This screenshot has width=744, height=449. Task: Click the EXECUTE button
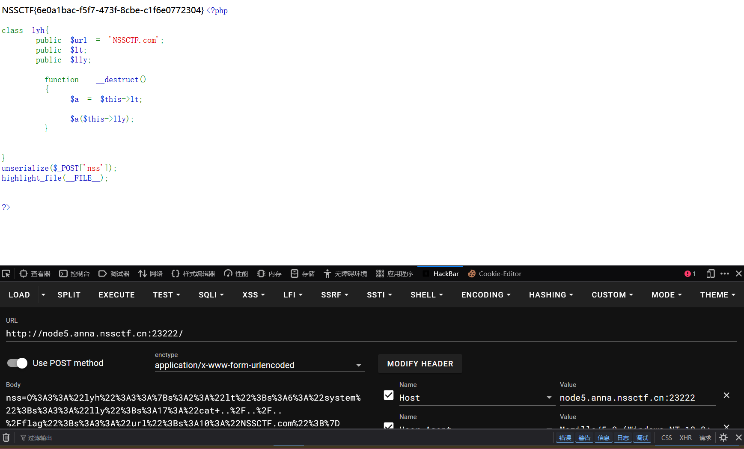click(116, 295)
